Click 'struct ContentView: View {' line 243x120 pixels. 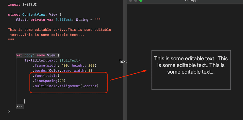click(x=35, y=15)
